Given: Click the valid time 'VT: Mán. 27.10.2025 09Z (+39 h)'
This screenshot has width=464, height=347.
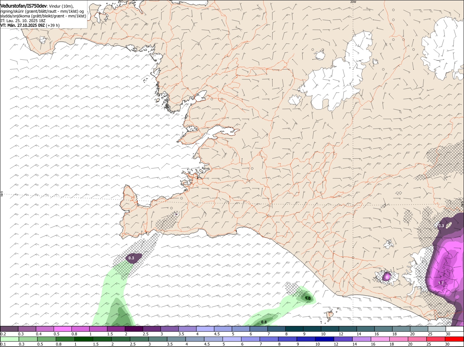Looking at the screenshot, I should (30, 25).
